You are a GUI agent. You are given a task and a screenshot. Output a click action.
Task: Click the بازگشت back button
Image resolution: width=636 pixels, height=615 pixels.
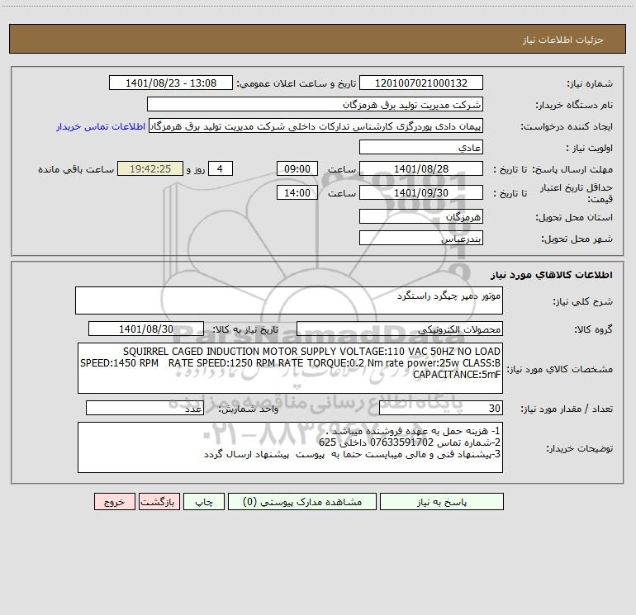[x=159, y=502]
